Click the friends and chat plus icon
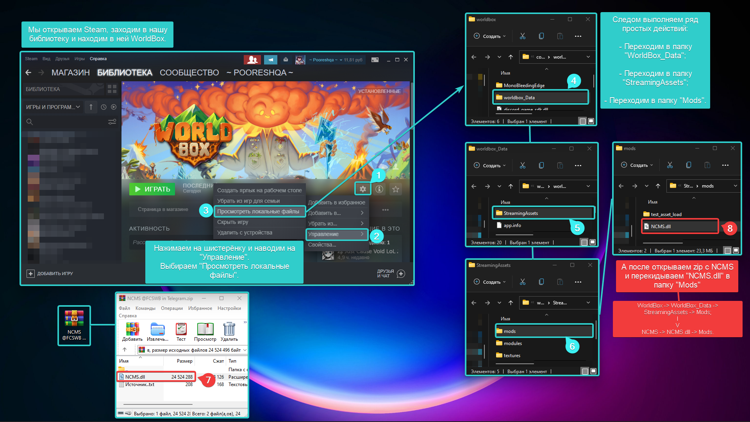 click(x=401, y=274)
